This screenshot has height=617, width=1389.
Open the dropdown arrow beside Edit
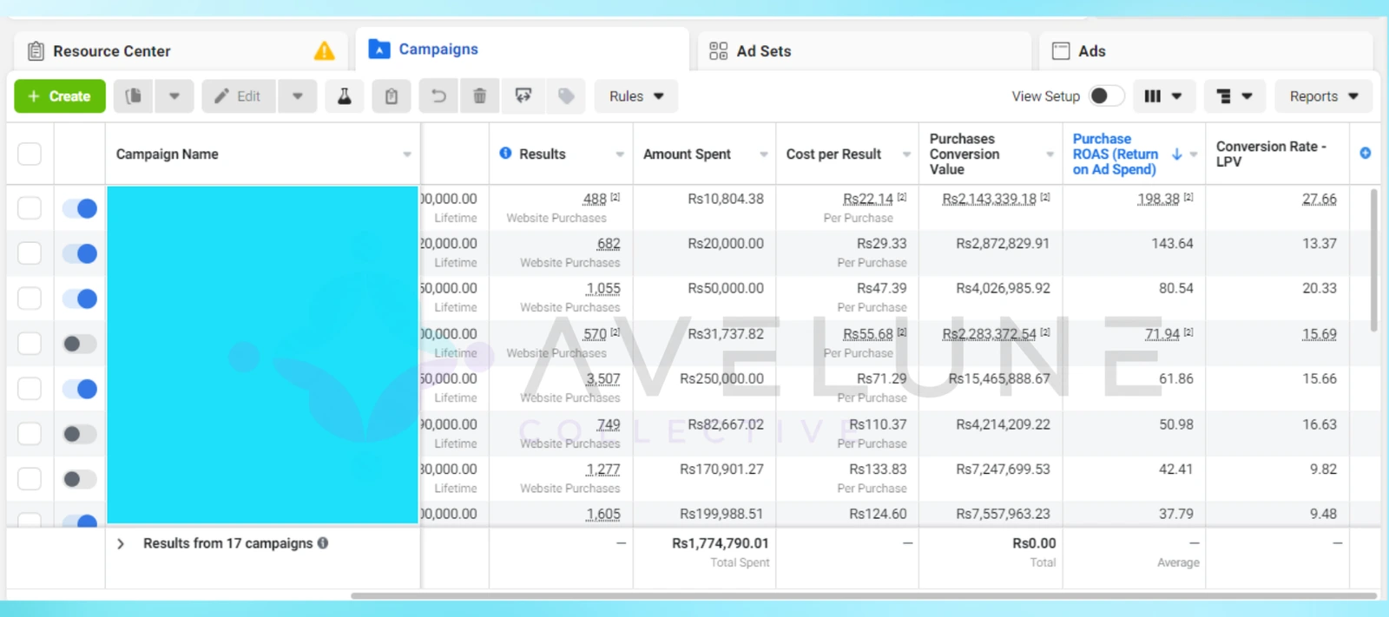point(298,96)
